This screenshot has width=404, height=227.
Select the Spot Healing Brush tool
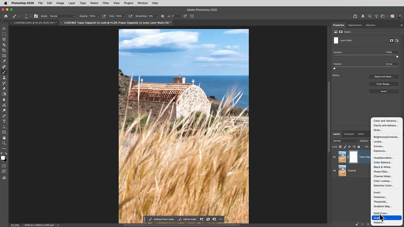(x=4, y=67)
